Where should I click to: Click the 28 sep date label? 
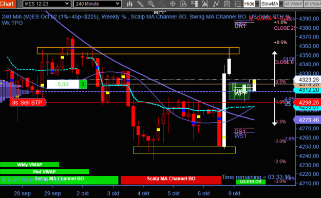(22, 193)
